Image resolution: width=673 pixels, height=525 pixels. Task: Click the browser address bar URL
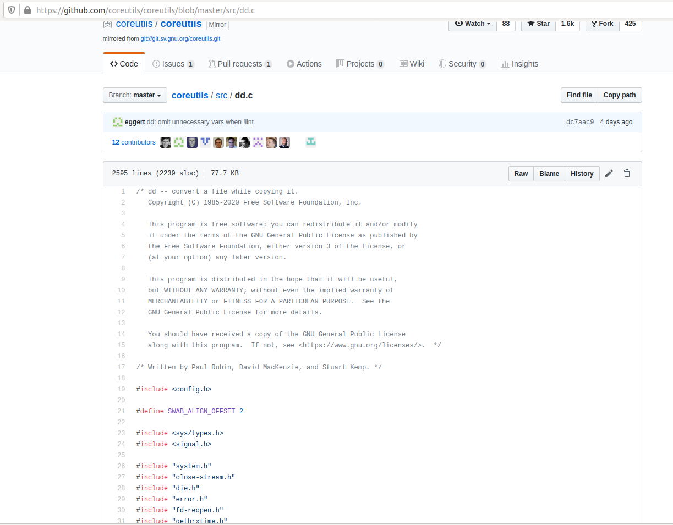[145, 10]
